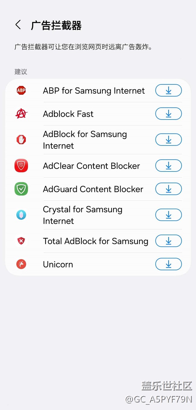Viewport: 196px width, 410px height.
Task: Tap the Crystal blue gem icon
Action: (21, 215)
